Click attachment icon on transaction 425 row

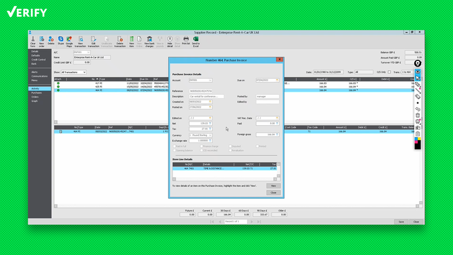(x=58, y=87)
